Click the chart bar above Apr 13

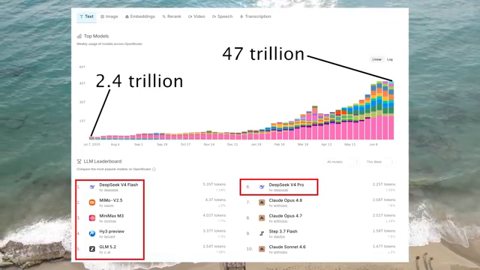pyautogui.click(x=327, y=127)
